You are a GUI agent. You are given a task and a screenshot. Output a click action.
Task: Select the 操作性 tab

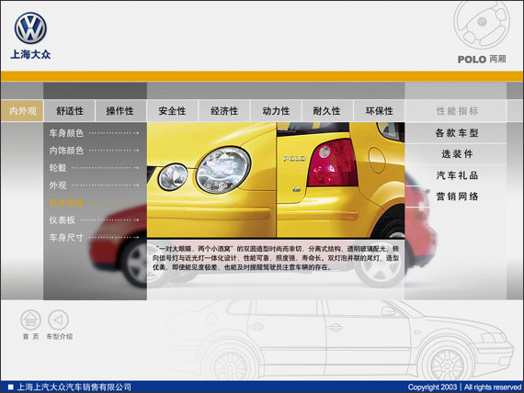(x=120, y=110)
